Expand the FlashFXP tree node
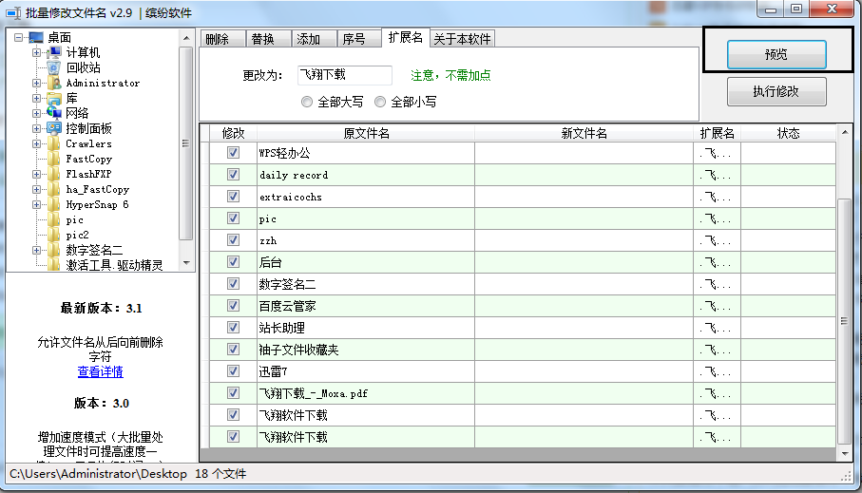The width and height of the screenshot is (862, 493). pos(36,174)
